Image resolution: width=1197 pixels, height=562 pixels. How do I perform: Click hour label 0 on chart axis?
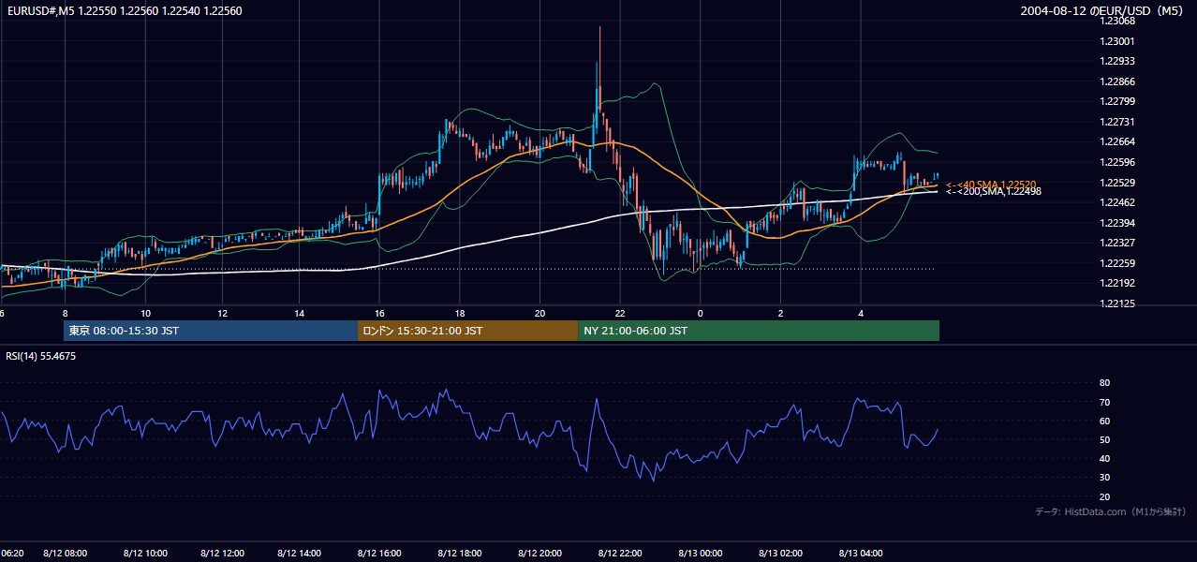(x=701, y=313)
